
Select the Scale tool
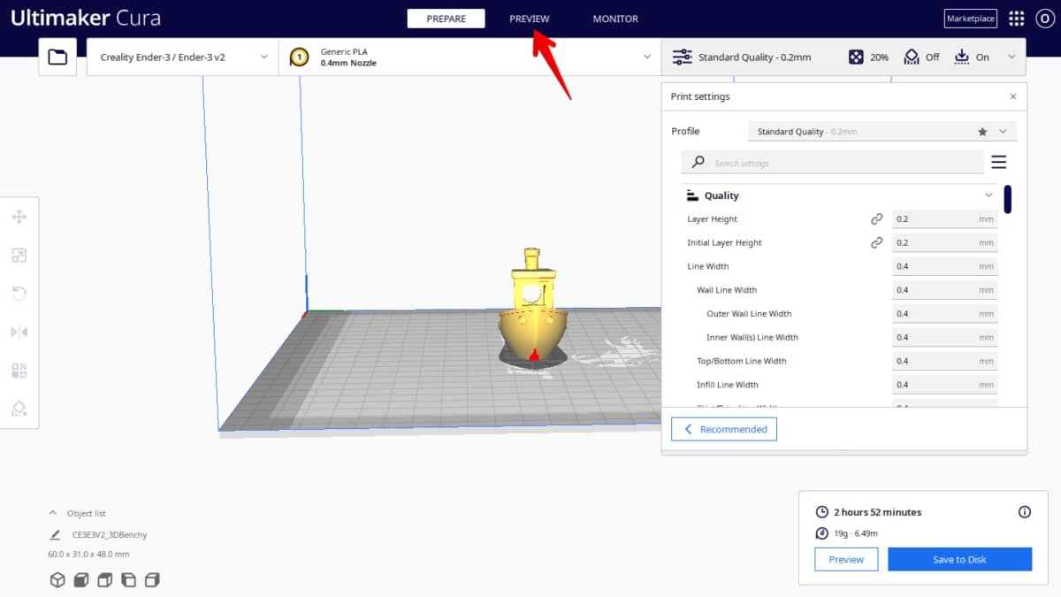pos(19,255)
